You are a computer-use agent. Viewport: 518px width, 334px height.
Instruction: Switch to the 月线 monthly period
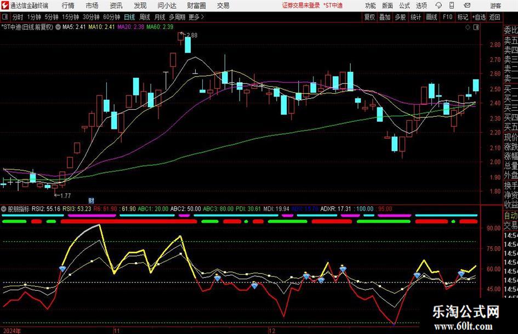(160, 17)
